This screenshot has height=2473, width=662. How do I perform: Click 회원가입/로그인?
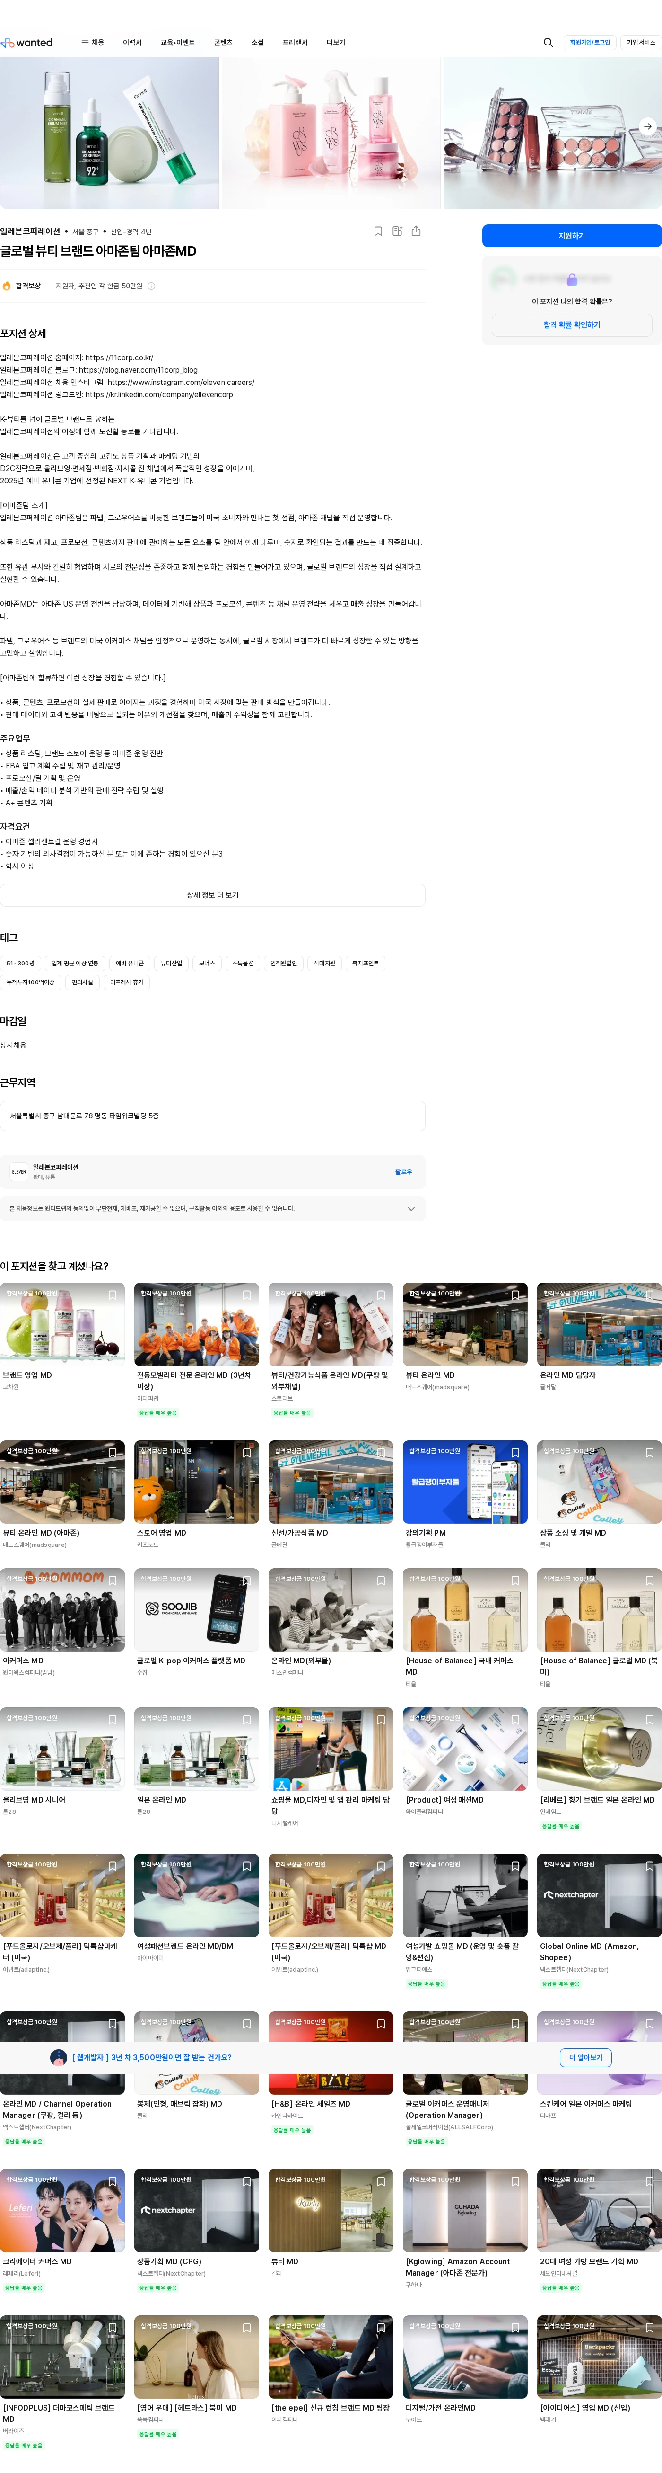tap(590, 42)
